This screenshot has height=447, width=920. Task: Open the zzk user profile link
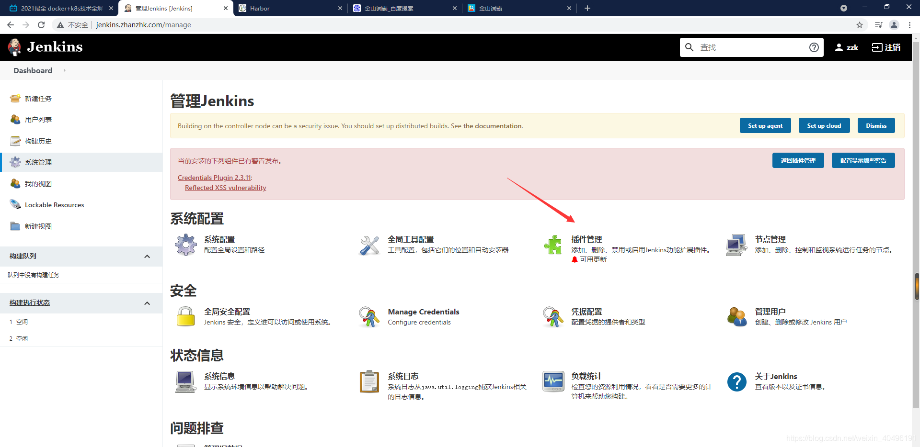(846, 47)
